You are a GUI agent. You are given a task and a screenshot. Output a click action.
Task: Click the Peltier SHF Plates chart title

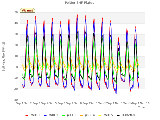[x=79, y=3]
